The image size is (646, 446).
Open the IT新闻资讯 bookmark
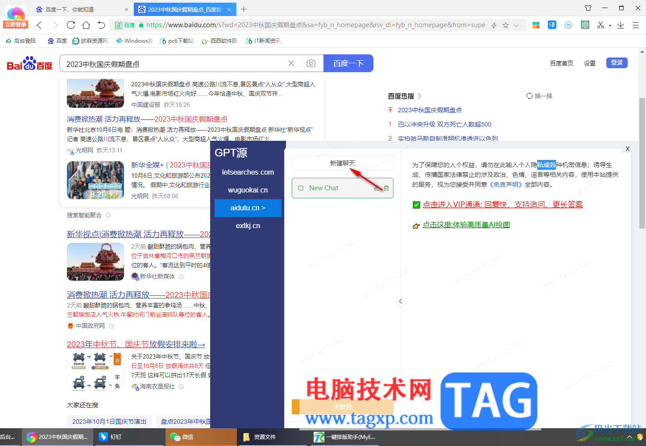point(264,41)
